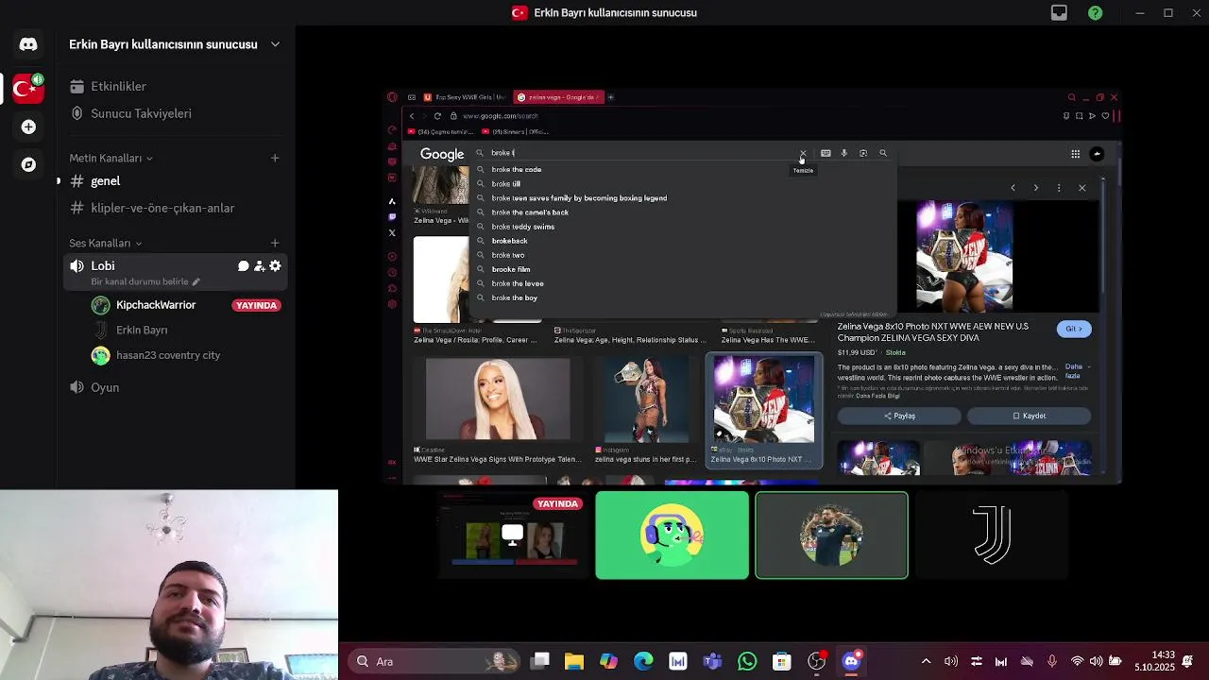This screenshot has height=680, width=1209.
Task: Click the Git button in product panel
Action: tap(1074, 329)
